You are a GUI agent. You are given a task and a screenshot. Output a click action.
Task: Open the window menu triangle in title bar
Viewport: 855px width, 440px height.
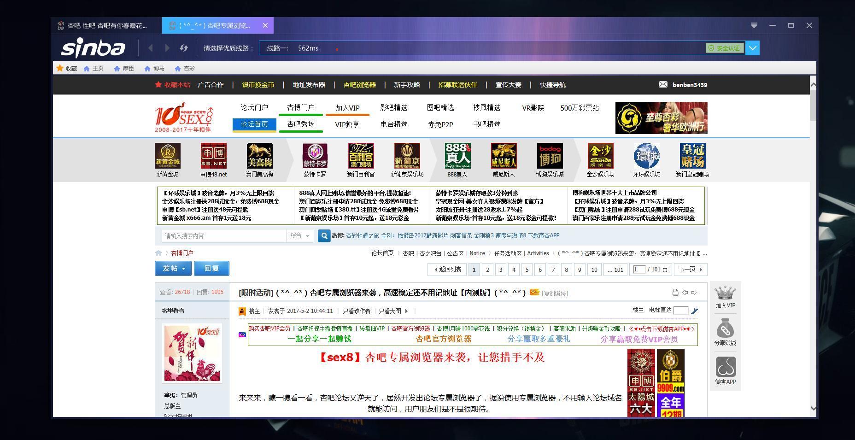[754, 25]
